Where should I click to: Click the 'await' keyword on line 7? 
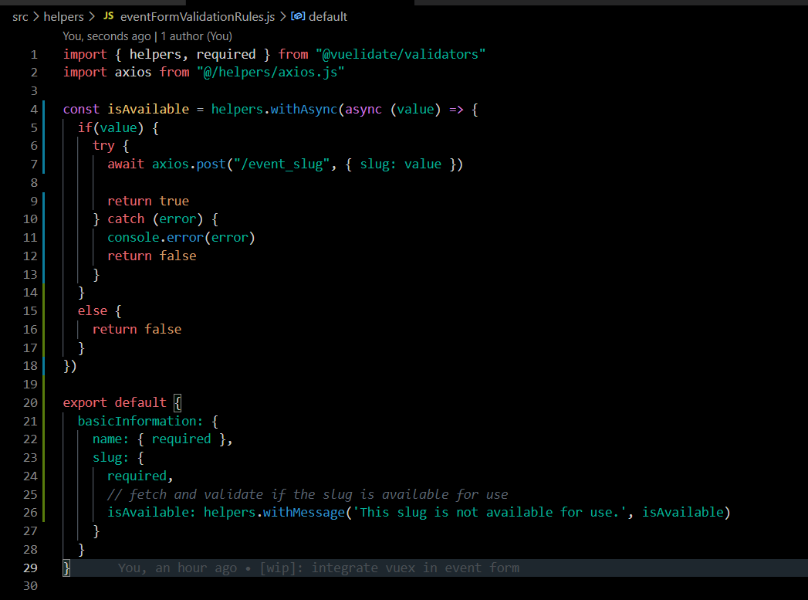click(x=126, y=164)
